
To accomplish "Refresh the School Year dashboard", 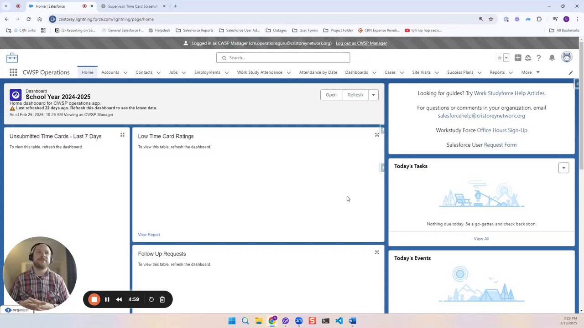I will click(x=355, y=95).
